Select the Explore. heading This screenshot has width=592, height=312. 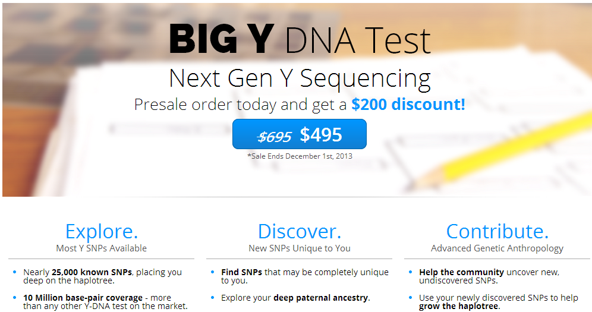pyautogui.click(x=102, y=231)
